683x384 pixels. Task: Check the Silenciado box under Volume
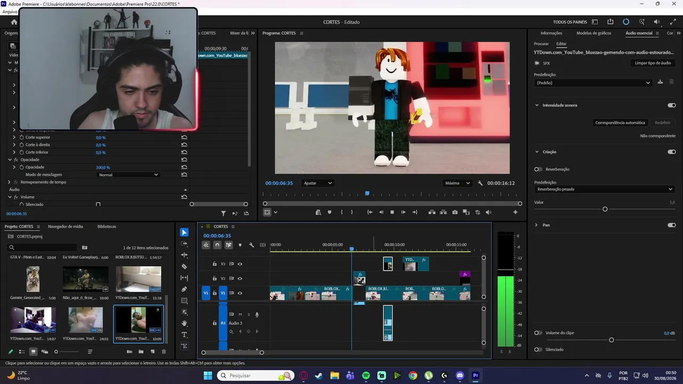click(x=98, y=204)
